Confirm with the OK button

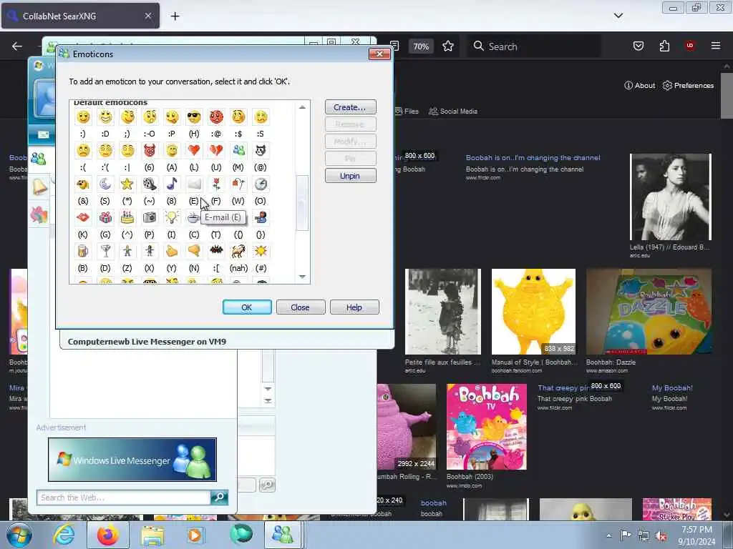coord(247,307)
